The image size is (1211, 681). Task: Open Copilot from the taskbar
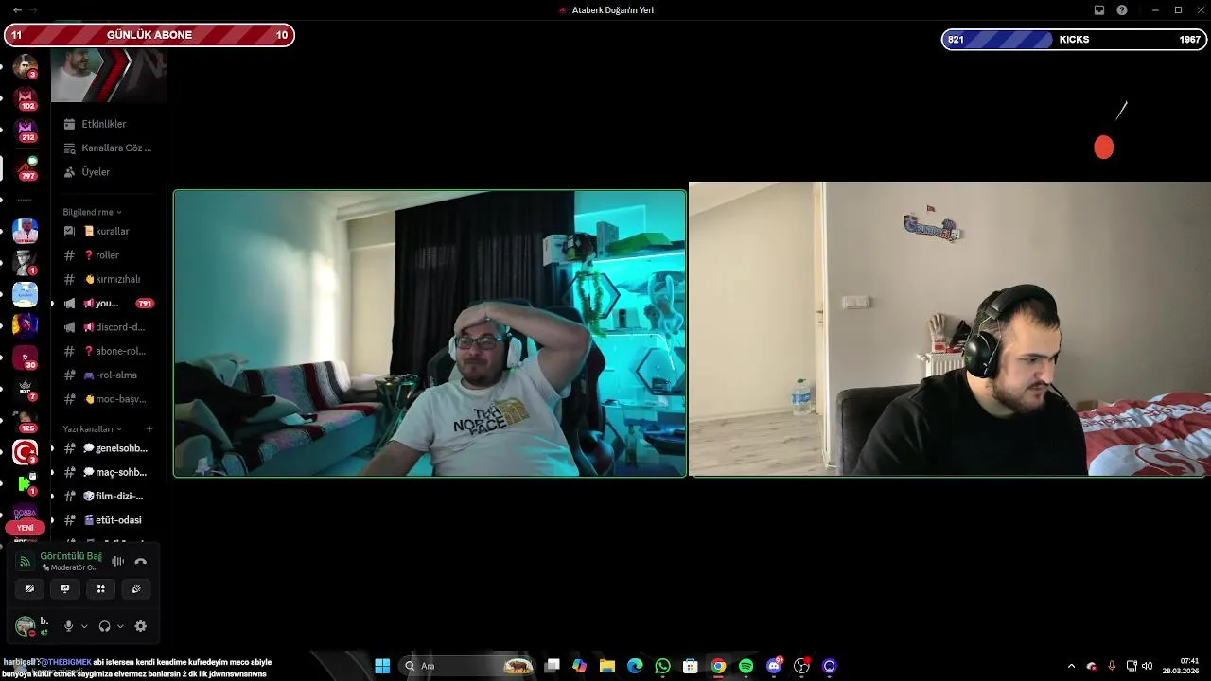(x=580, y=666)
